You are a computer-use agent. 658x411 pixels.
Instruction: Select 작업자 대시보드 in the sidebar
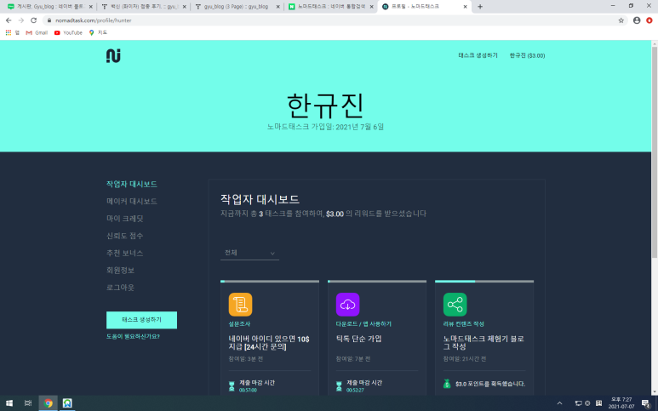point(132,184)
